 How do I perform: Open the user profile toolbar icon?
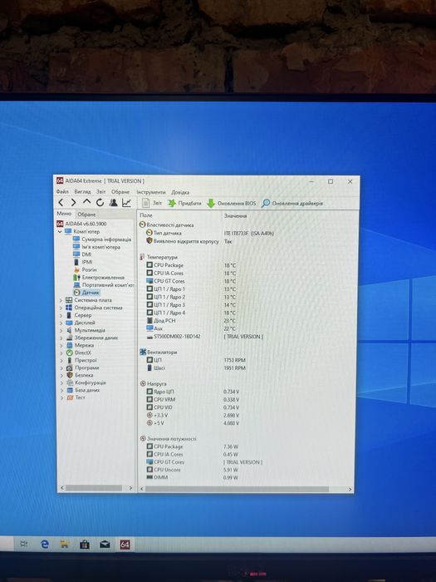tap(113, 203)
